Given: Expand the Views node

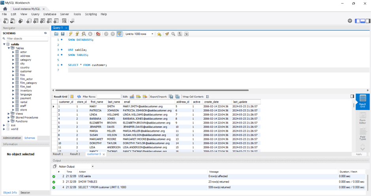Looking at the screenshot, I should click(x=9, y=114).
